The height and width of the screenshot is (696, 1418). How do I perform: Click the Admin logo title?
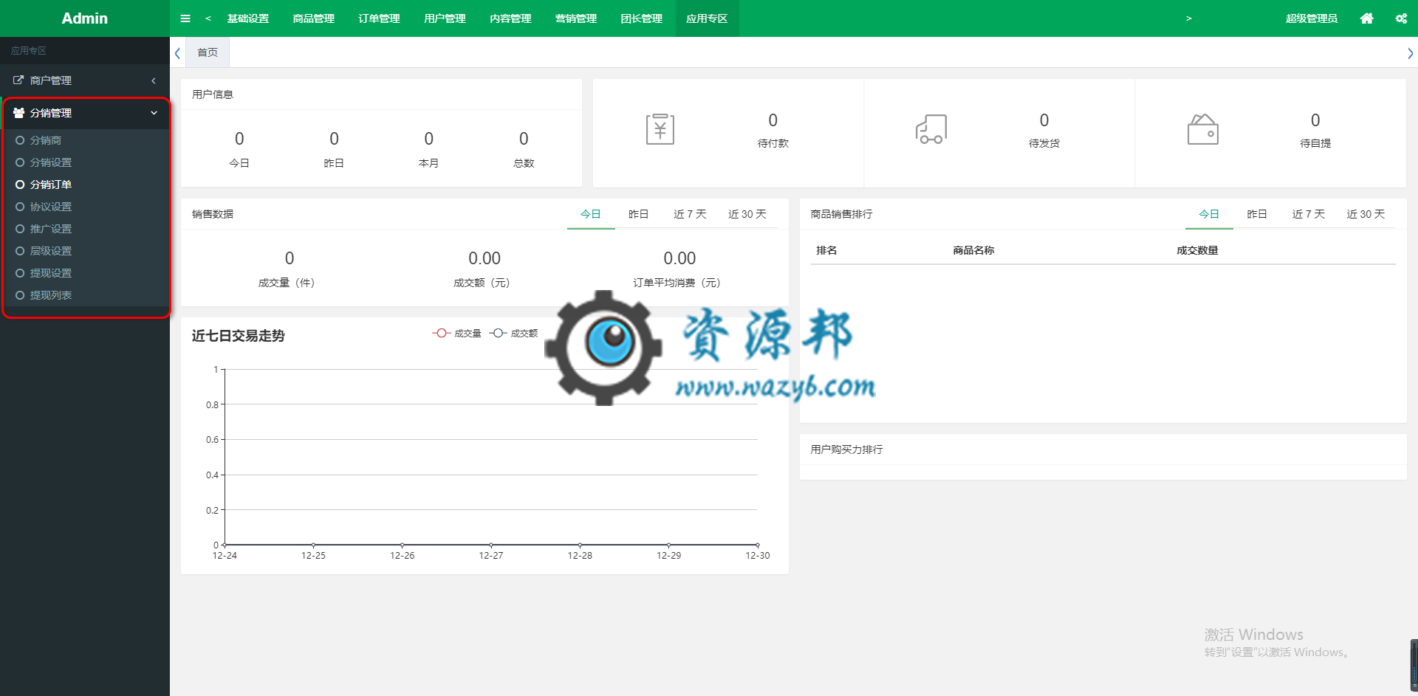pos(85,18)
